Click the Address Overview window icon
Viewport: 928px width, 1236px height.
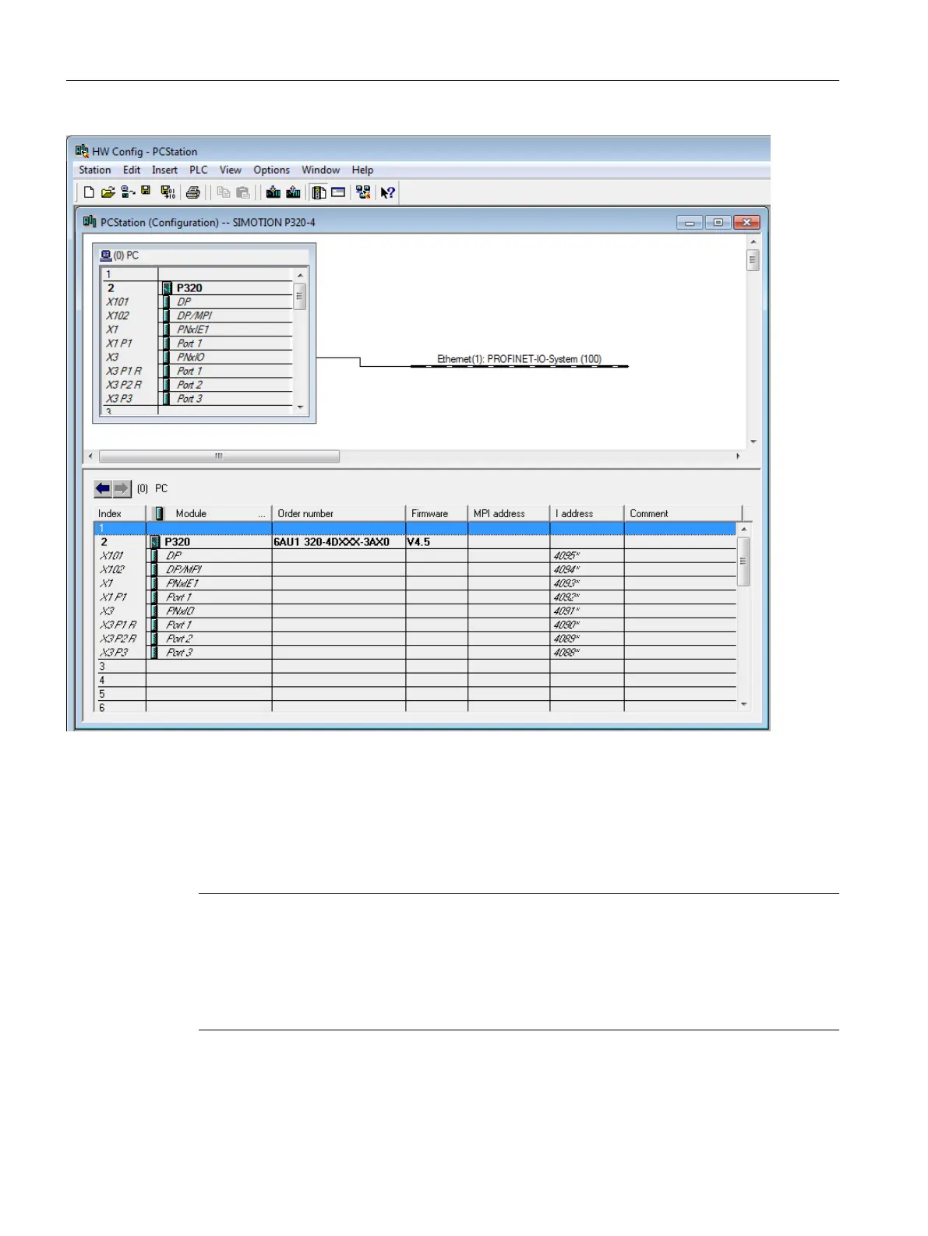click(x=338, y=192)
